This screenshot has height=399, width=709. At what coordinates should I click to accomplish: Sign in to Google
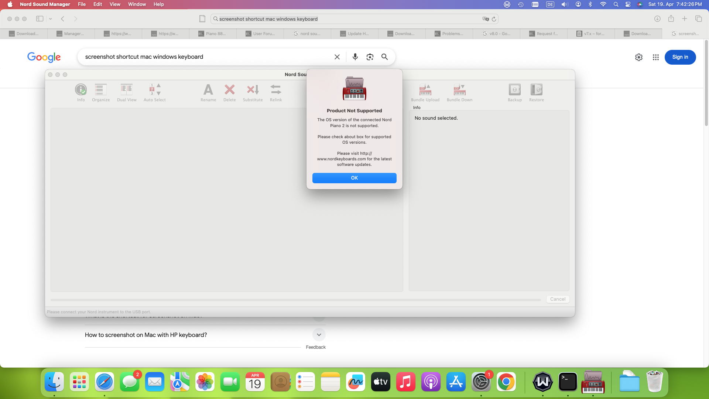pyautogui.click(x=680, y=57)
